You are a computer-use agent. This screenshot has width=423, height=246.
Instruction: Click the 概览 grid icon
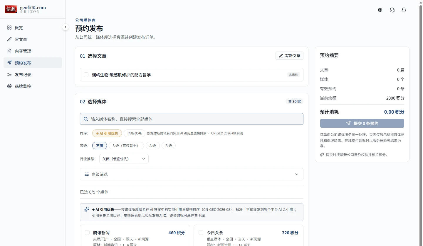[9, 28]
